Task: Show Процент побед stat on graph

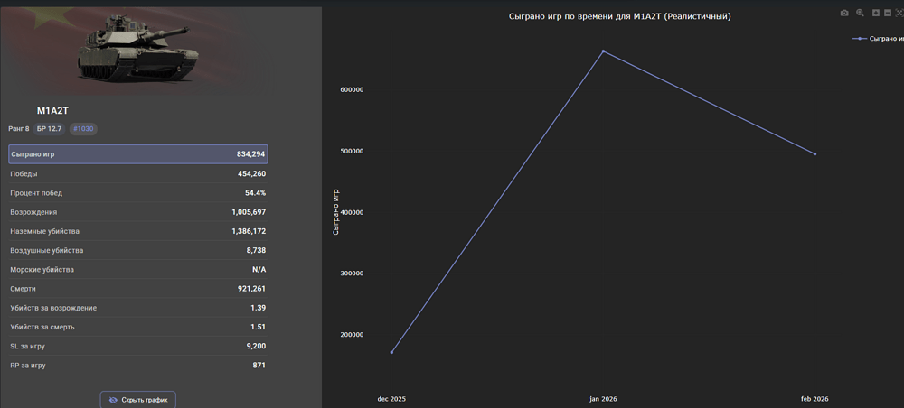Action: point(138,193)
